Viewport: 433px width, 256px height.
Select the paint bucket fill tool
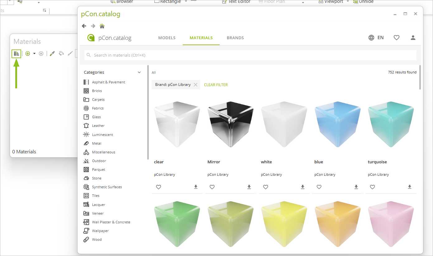(61, 54)
